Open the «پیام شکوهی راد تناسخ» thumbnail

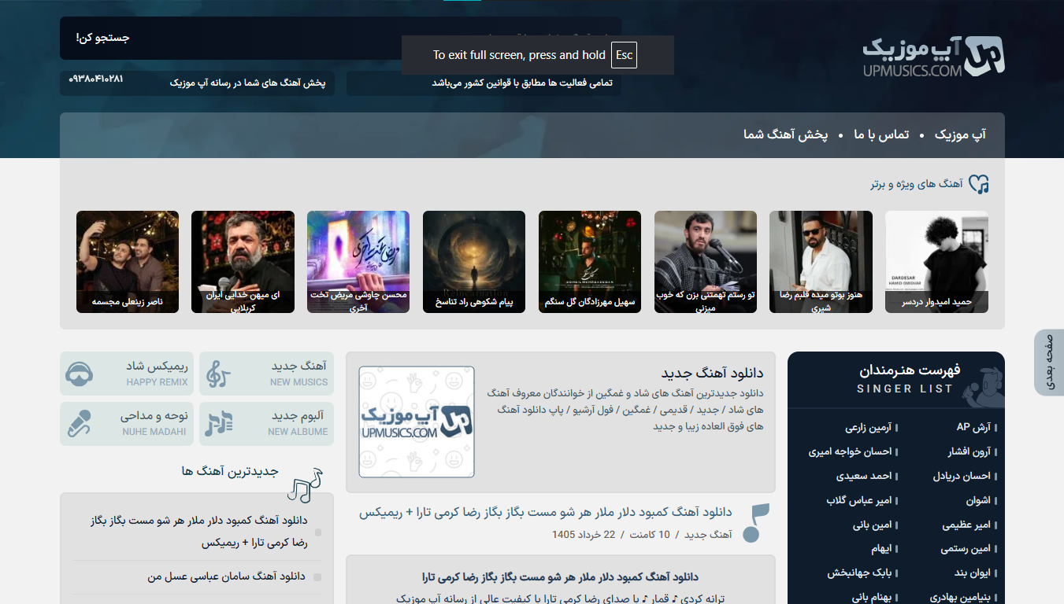474,262
